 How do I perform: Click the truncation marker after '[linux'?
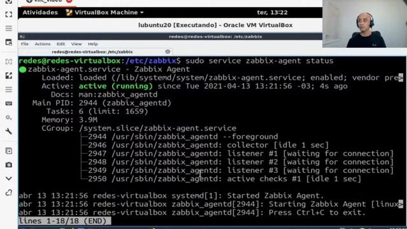tap(401, 204)
